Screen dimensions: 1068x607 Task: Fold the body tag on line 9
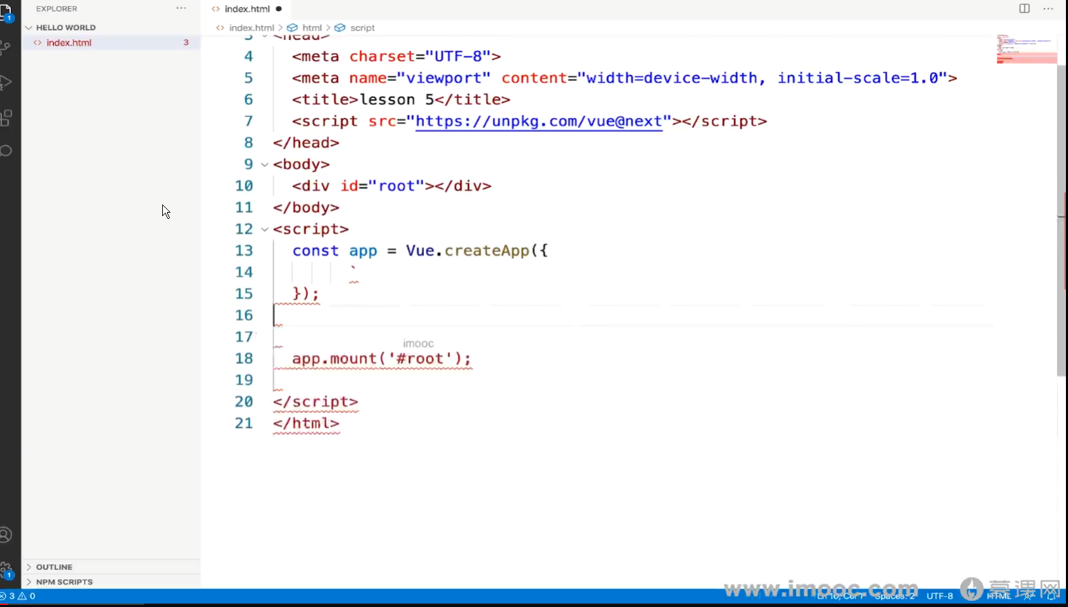coord(264,164)
